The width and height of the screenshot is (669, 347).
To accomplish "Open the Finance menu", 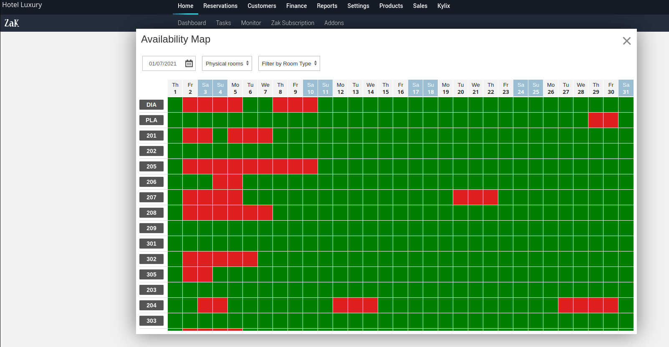I will (296, 6).
